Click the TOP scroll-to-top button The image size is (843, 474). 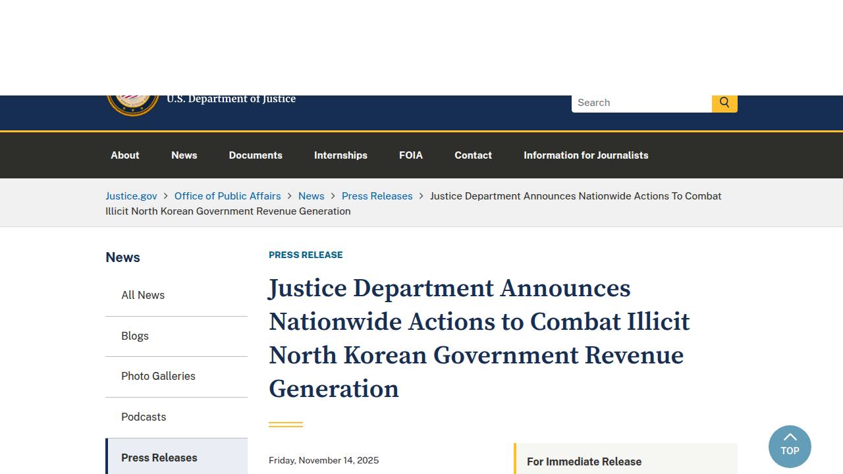coord(790,446)
